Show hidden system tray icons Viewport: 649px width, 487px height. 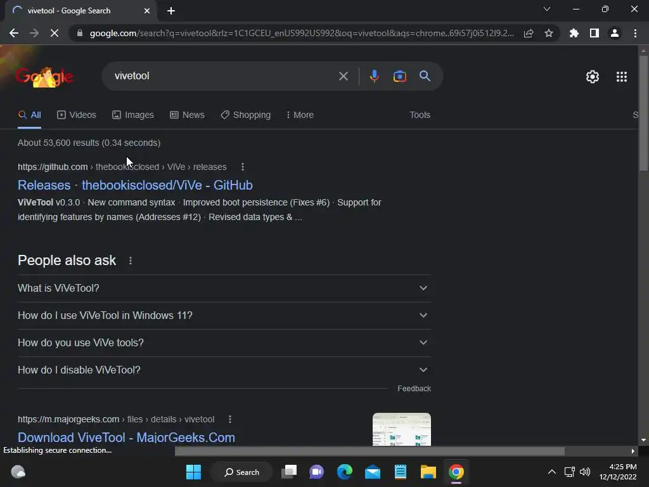(x=552, y=472)
